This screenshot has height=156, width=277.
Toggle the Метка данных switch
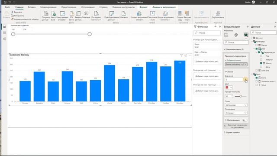(245, 120)
